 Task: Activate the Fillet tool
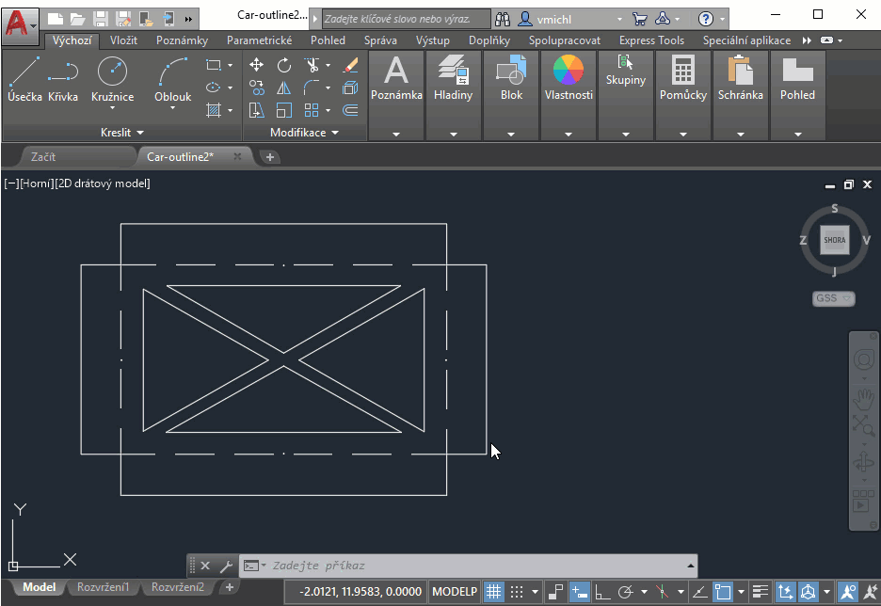pos(312,88)
